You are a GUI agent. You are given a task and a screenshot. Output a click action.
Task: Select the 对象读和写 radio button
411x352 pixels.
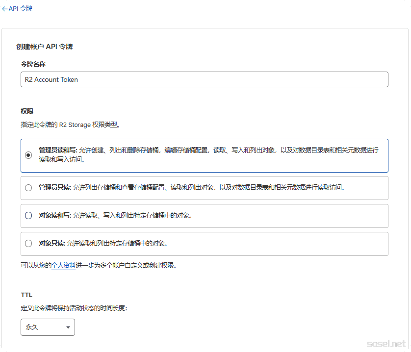(x=28, y=216)
